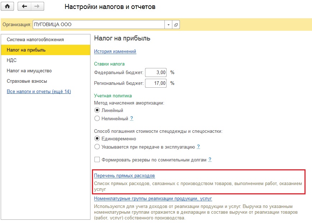Open the НДС section
The height and width of the screenshot is (223, 312).
[46, 60]
